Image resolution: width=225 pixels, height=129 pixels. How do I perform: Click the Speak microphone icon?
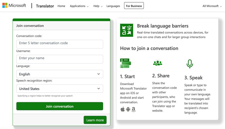tap(190, 64)
